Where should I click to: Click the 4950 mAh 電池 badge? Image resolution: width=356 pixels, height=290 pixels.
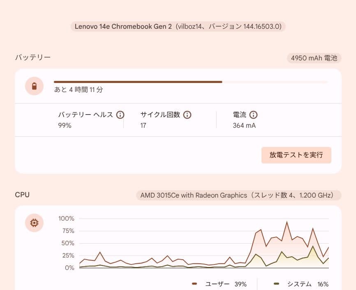[x=314, y=58]
